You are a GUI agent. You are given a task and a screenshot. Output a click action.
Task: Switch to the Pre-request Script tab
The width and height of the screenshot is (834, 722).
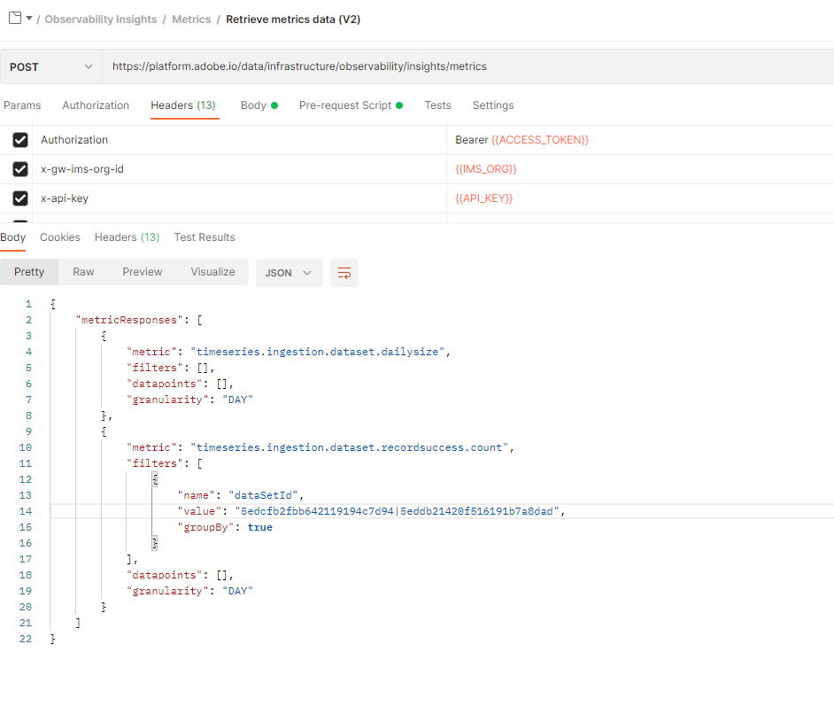pyautogui.click(x=345, y=105)
